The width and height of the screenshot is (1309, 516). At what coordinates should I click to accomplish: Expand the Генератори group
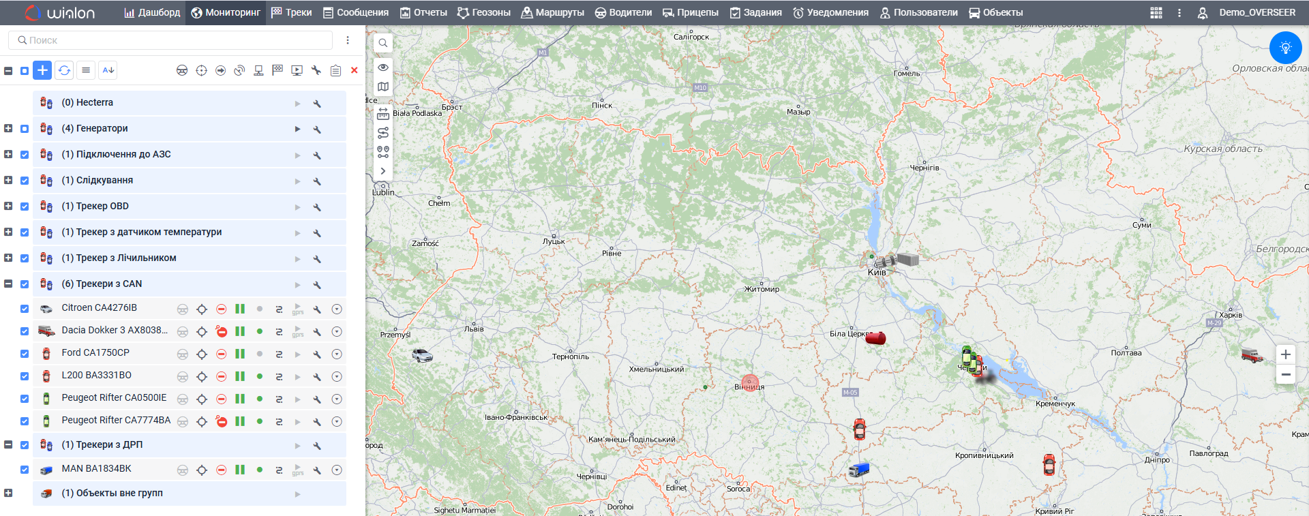pos(8,129)
